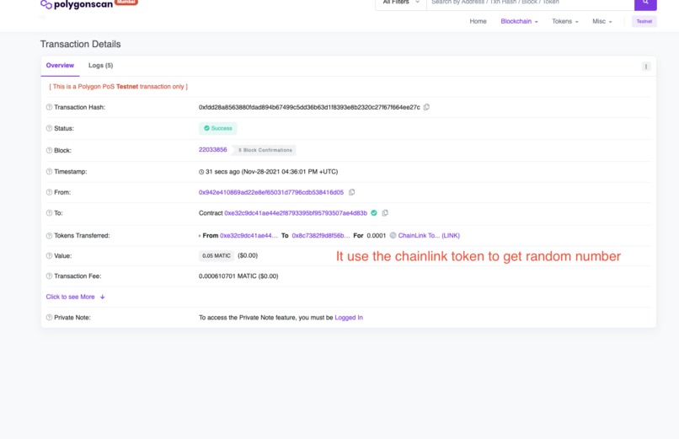Expand the Tokens menu

pyautogui.click(x=564, y=21)
